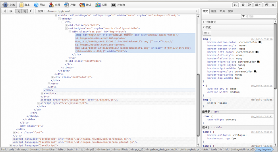Toggle select-element-by-click pointer button
This screenshot has width=278, height=152.
coord(18,11)
